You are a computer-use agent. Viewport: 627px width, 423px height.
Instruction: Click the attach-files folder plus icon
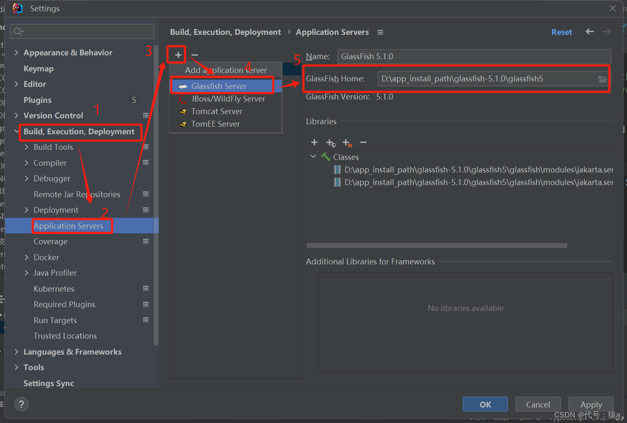click(347, 143)
